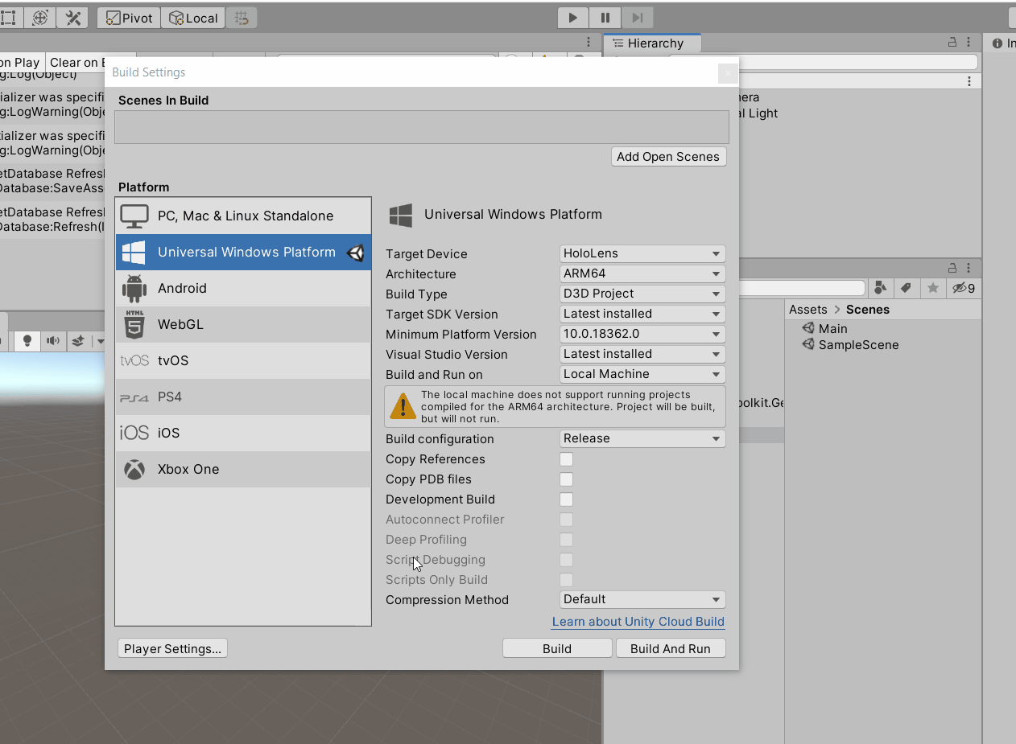Enable the Copy References checkbox
This screenshot has width=1016, height=744.
(567, 459)
